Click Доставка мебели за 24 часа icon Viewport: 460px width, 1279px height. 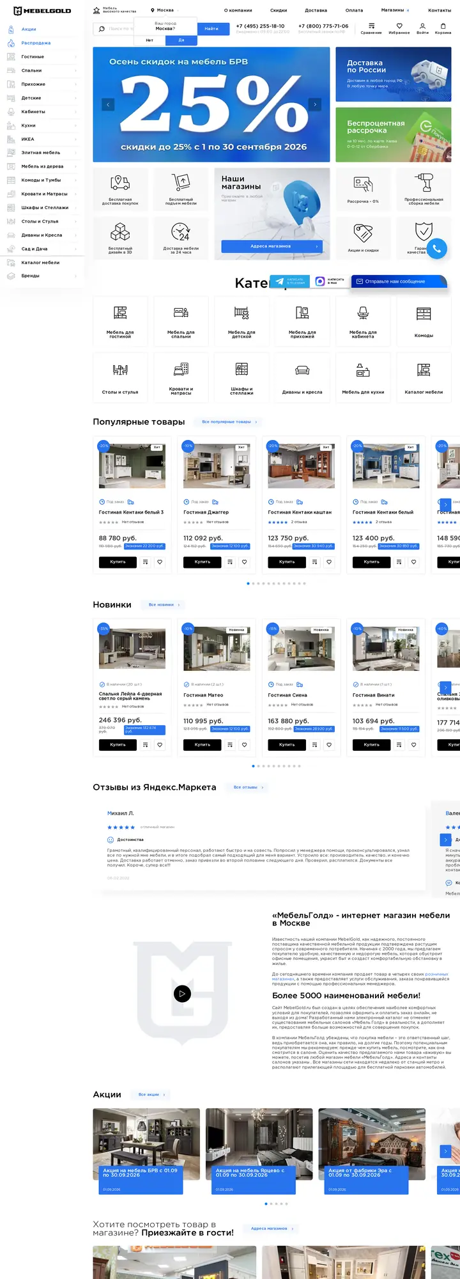pos(181,231)
